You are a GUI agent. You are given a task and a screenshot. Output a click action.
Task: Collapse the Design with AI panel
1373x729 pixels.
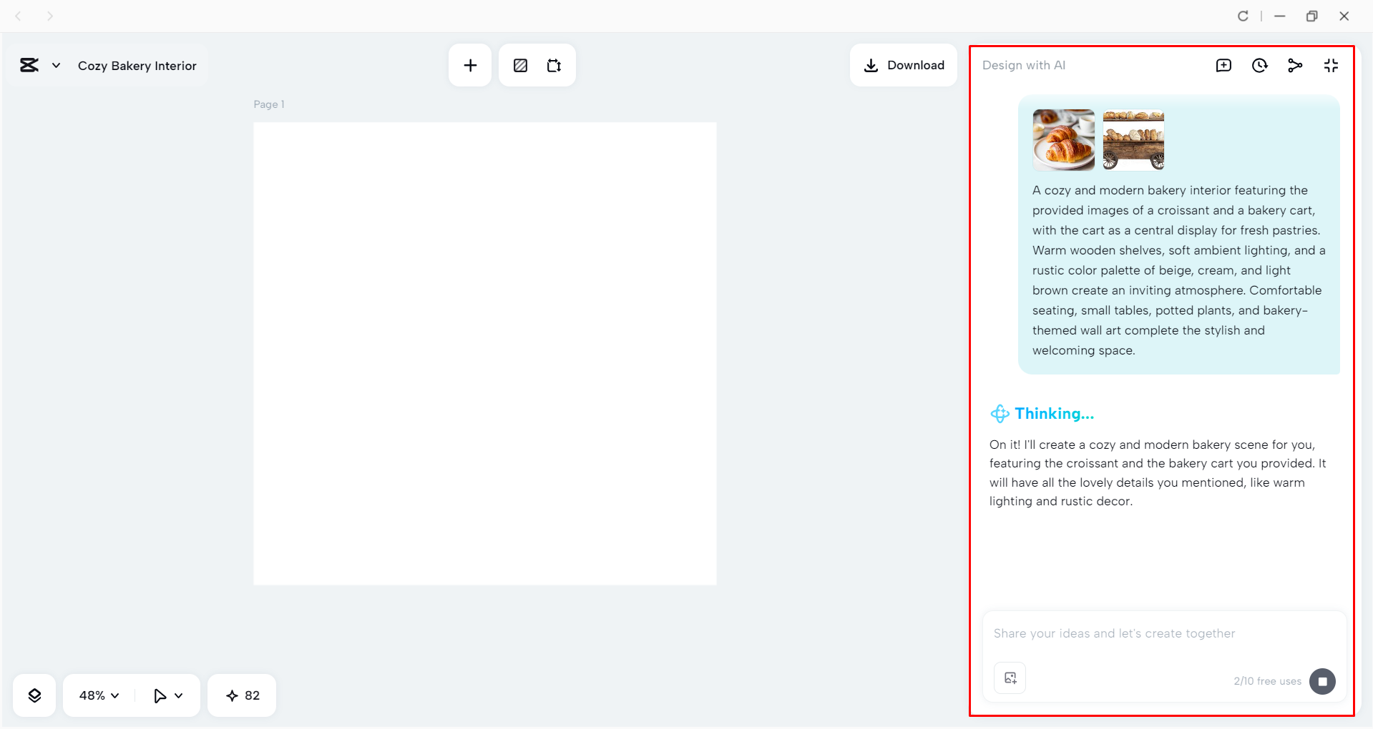(1331, 65)
